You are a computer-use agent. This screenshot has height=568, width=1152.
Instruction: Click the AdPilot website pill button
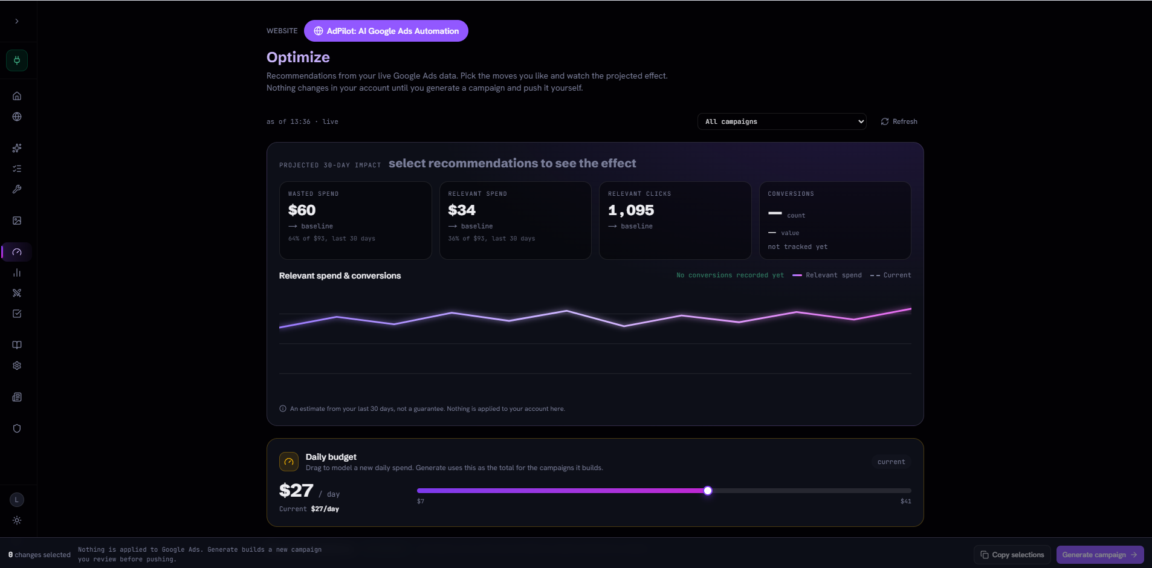(386, 31)
